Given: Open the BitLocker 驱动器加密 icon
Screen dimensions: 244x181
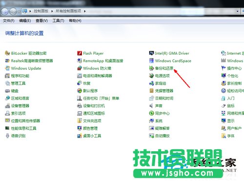Looking at the screenshot, I should tap(7, 53).
